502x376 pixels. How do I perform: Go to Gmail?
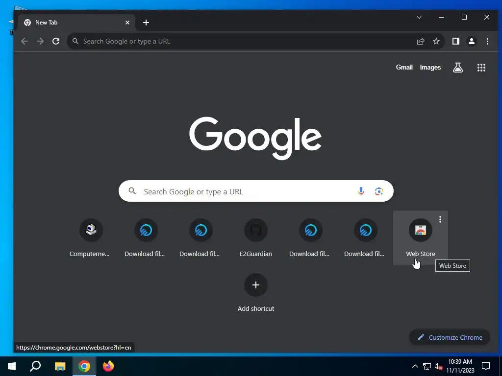[404, 68]
